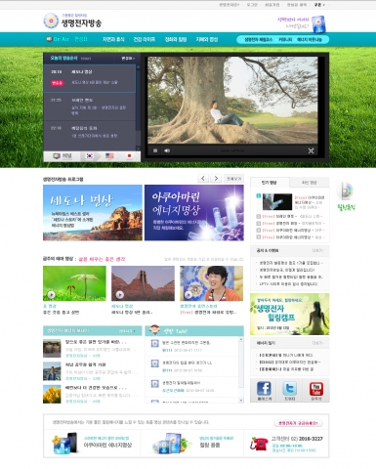Expand 에너지 일기 via its 더보기 link
The width and height of the screenshot is (376, 469).
click(317, 343)
